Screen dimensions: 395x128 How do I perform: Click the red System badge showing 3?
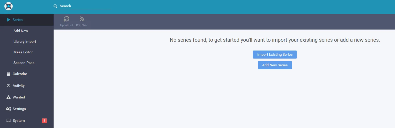[44, 120]
